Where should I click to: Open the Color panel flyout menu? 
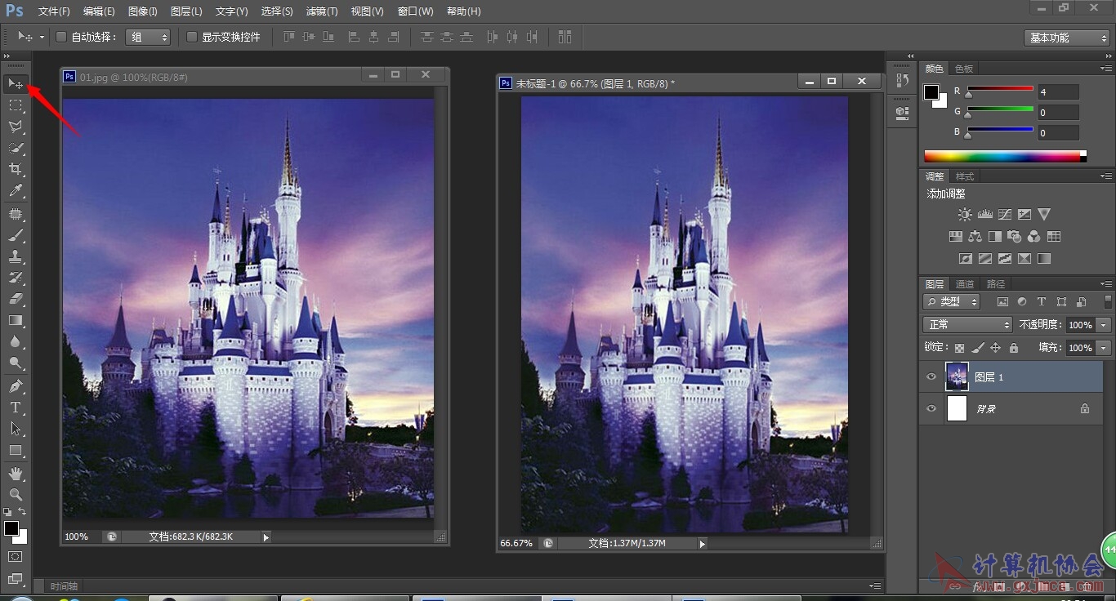(x=1105, y=68)
